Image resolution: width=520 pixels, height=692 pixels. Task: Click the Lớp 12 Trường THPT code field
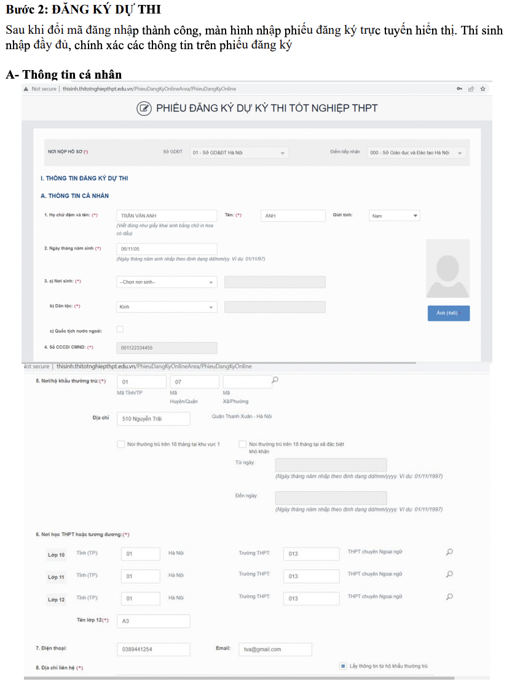[312, 599]
